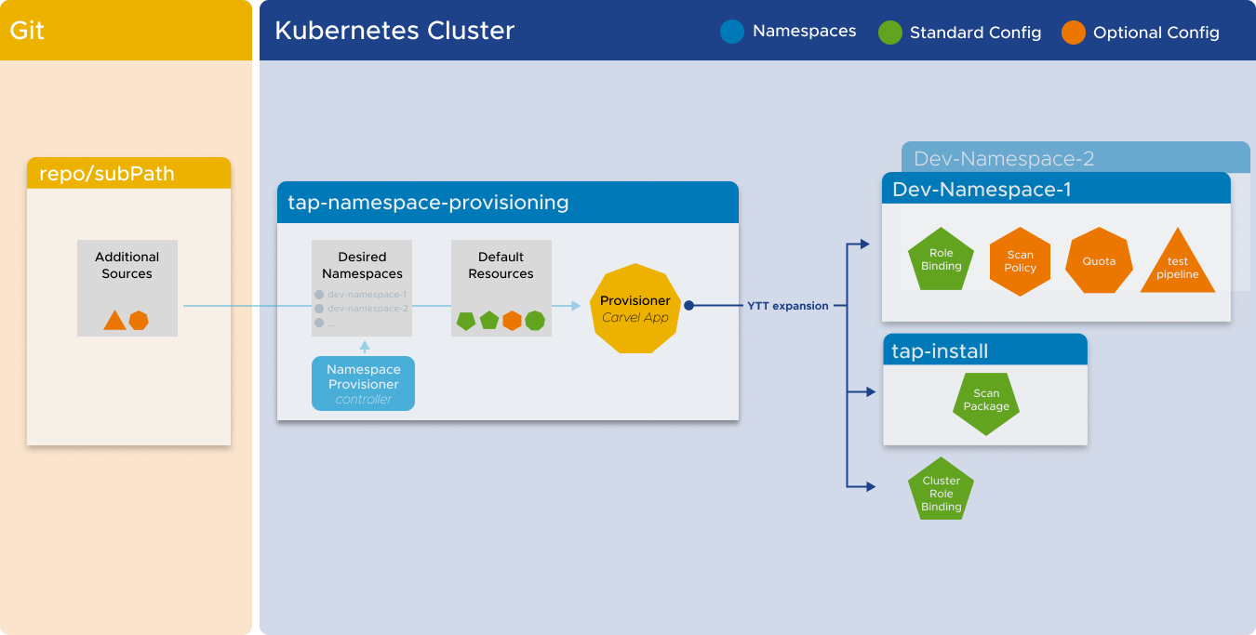Select the dev-namespace-1 list entry

[x=361, y=294]
